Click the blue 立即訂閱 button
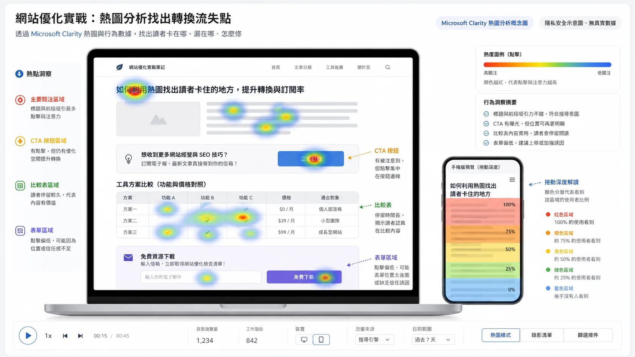Image resolution: width=635 pixels, height=357 pixels. 311,159
